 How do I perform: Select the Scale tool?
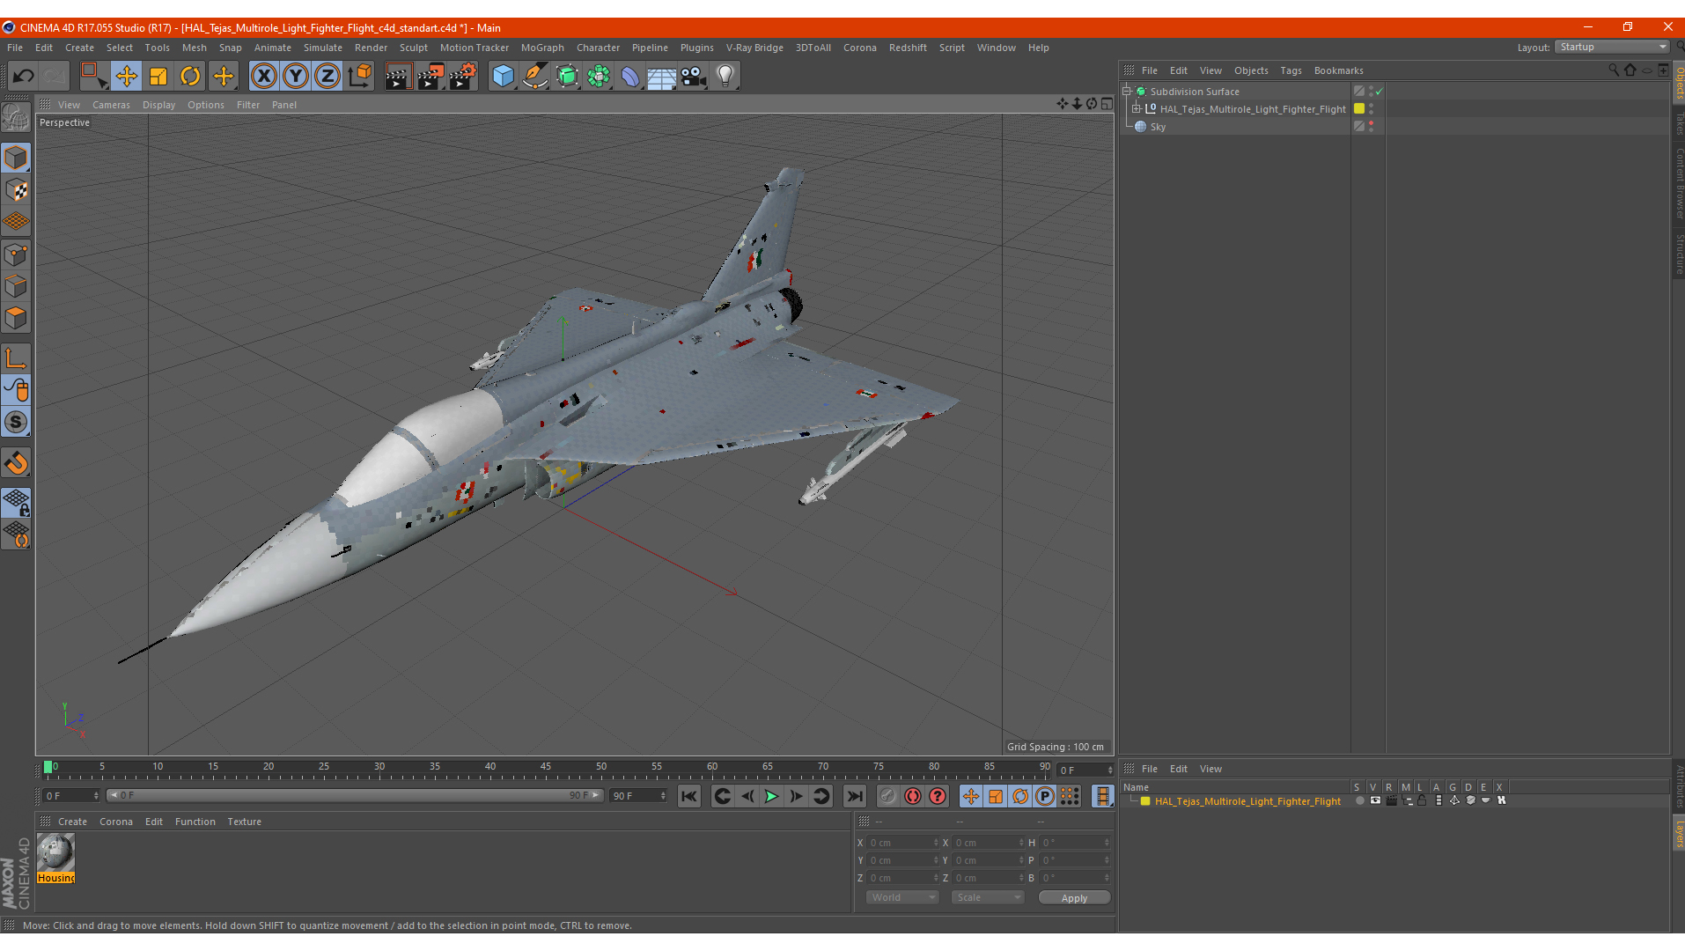(158, 77)
